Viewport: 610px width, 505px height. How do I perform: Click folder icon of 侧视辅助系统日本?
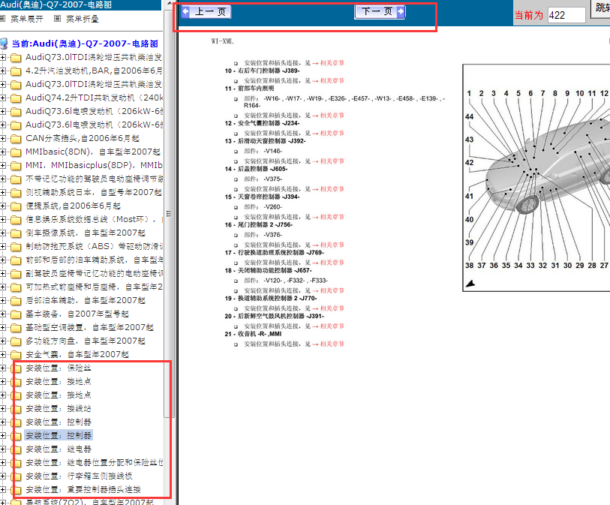coord(16,193)
